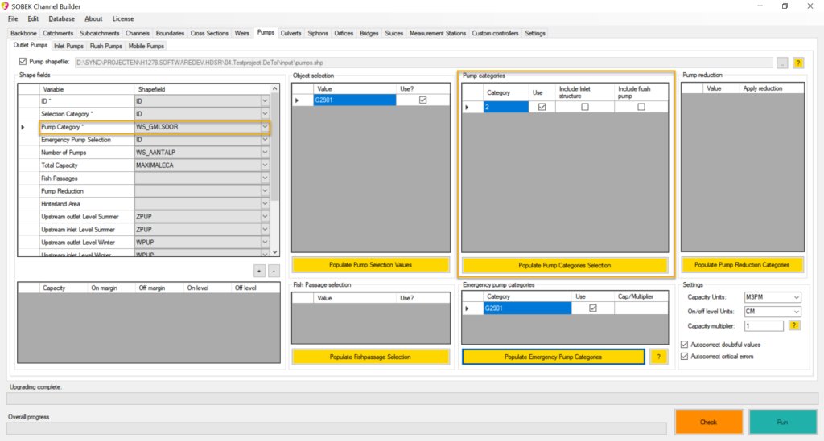Click Populate Pump Selection Values button
Viewport: 824px width, 441px height.
tap(369, 265)
